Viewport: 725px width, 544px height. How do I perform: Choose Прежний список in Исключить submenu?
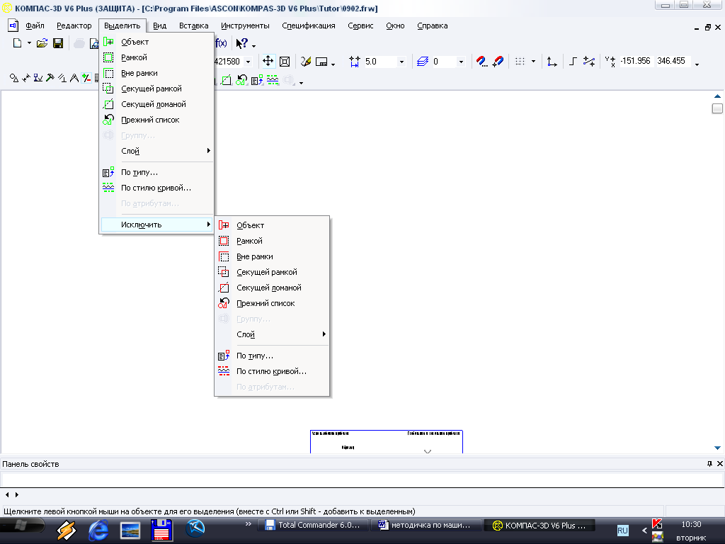(273, 303)
